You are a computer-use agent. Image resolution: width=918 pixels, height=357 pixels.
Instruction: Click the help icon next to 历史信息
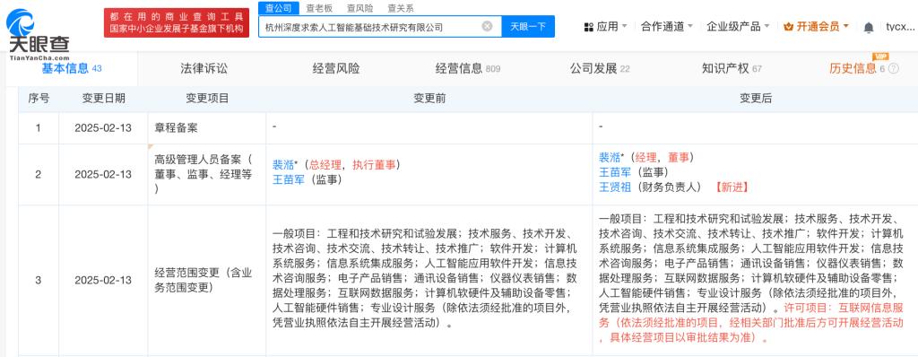click(x=893, y=68)
